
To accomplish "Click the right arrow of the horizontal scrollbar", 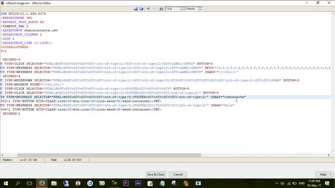I will (329, 155).
